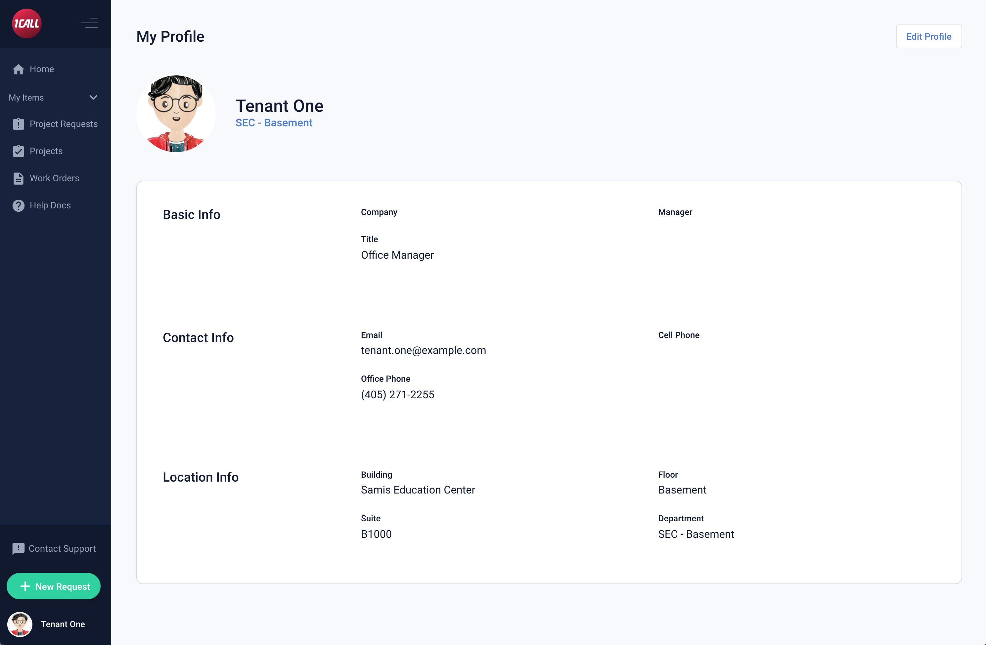The image size is (986, 645).
Task: Open the Tenant One user menu label
Action: [63, 624]
